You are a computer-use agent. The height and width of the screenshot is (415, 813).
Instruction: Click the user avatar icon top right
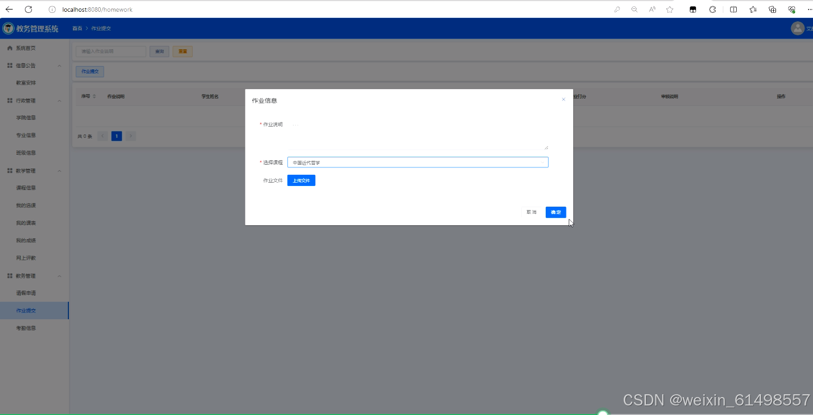click(x=797, y=28)
